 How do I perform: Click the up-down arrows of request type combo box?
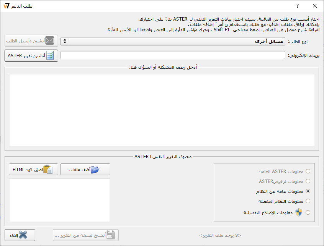65,41
